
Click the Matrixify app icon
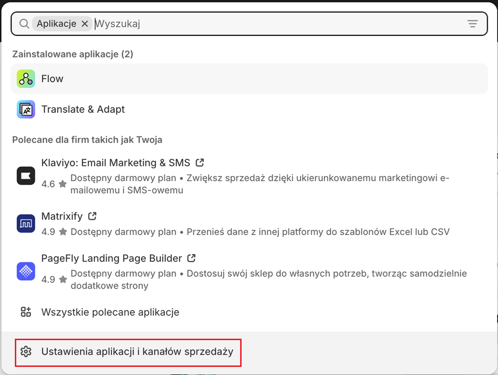[26, 224]
